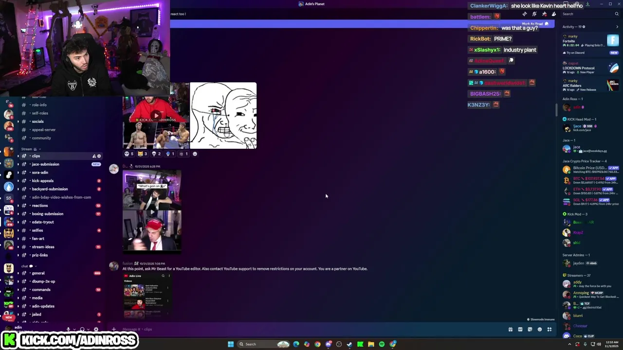The width and height of the screenshot is (623, 350).
Task: Open user settings gear in user panel
Action: [95, 330]
